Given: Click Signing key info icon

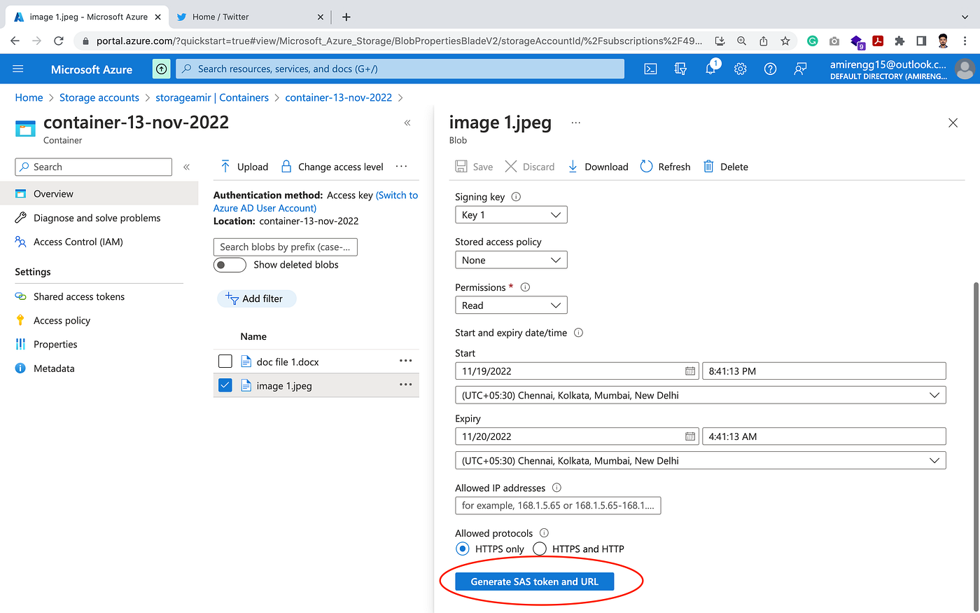Looking at the screenshot, I should (x=516, y=197).
